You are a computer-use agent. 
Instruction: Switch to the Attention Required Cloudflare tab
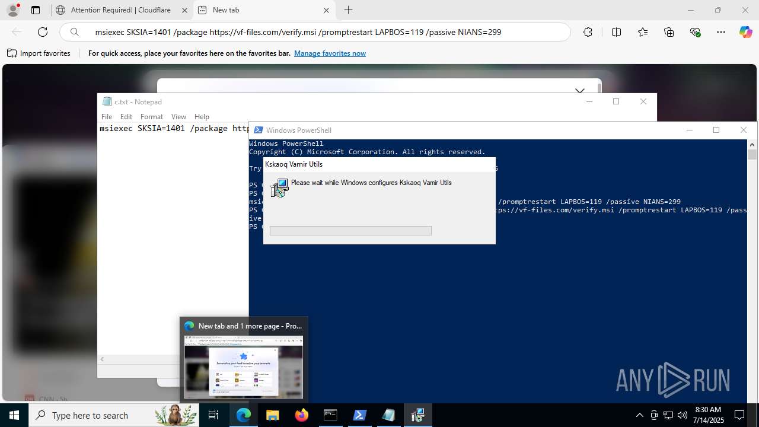[122, 10]
